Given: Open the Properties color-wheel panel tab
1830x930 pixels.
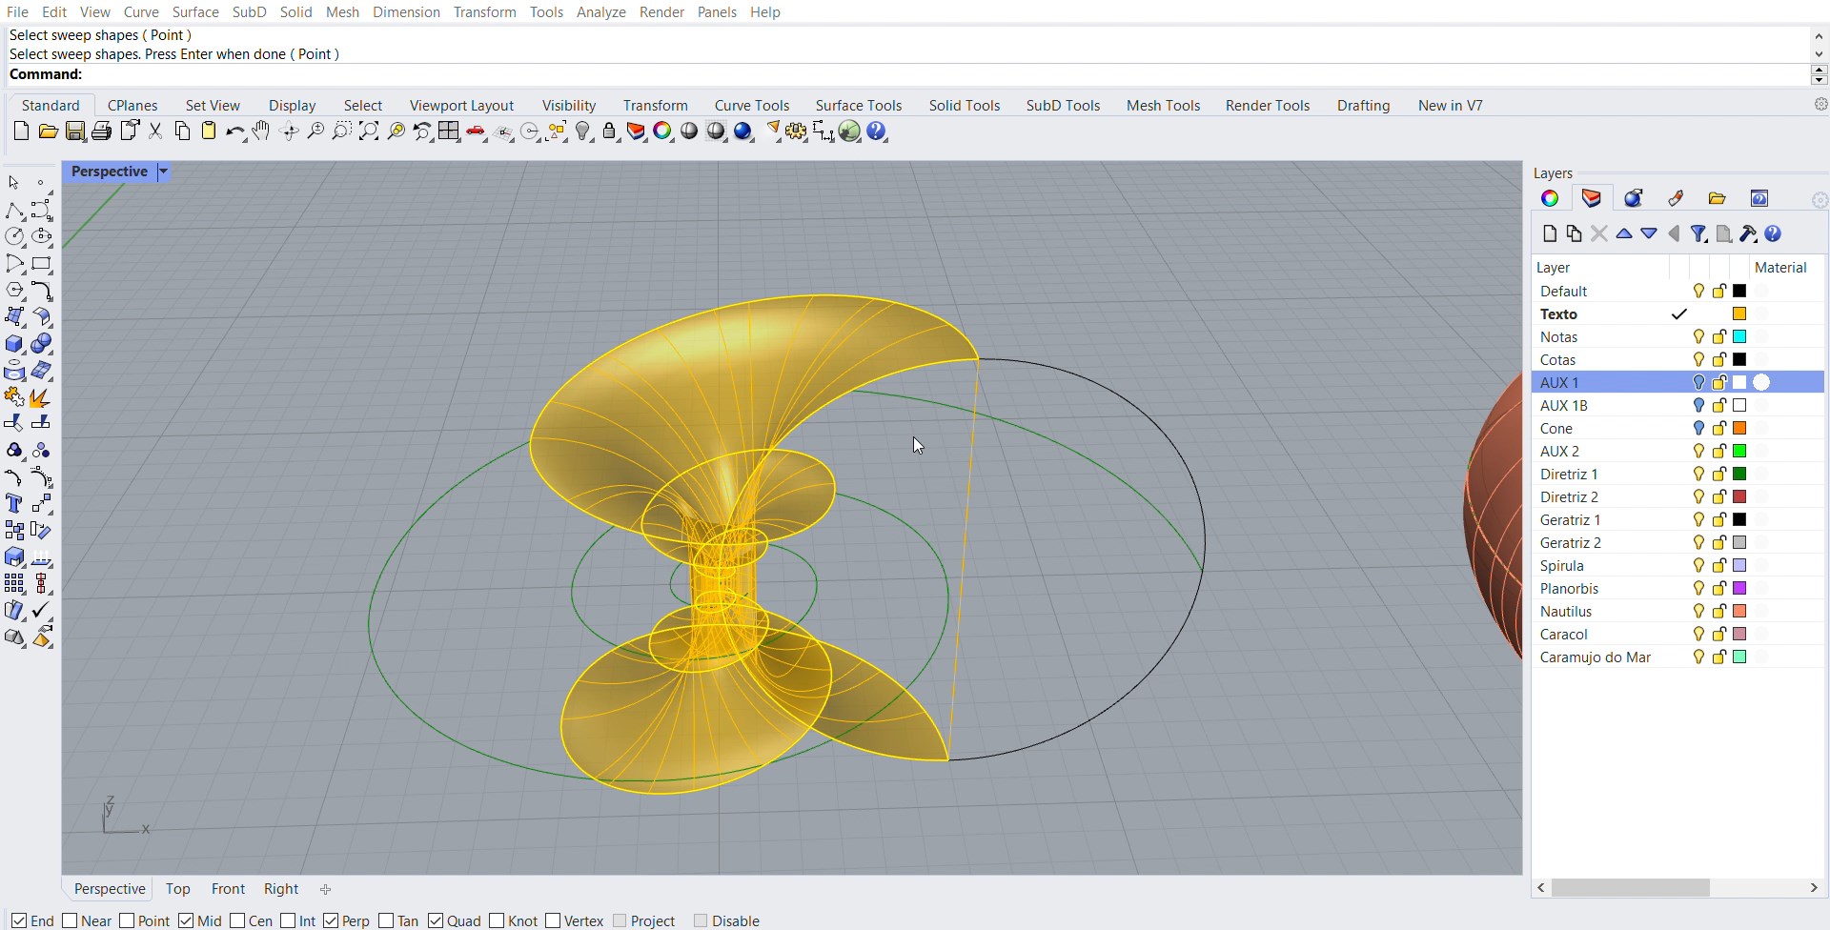Looking at the screenshot, I should (1550, 198).
